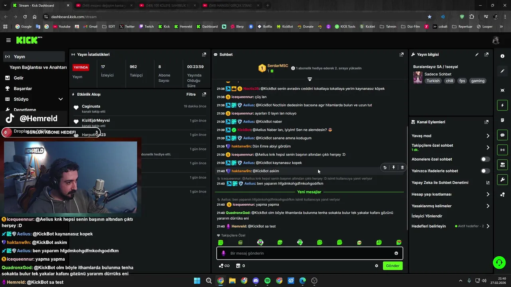
Task: Pop out the Kanal Eylemleri panel
Action: [486, 122]
